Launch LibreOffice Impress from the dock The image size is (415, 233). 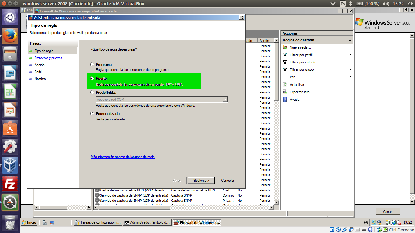coord(10,110)
